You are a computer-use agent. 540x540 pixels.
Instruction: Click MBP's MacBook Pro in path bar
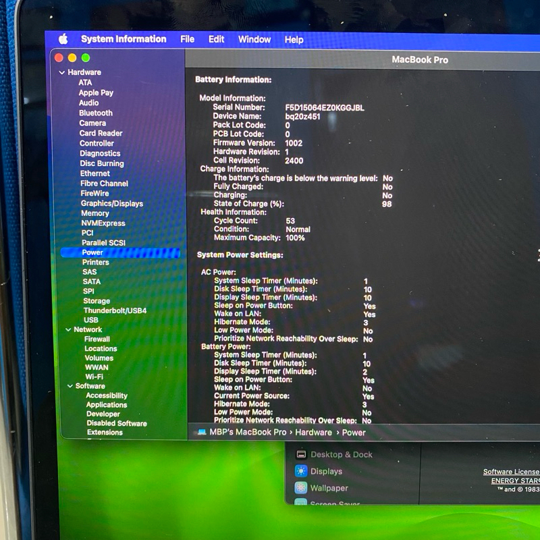tap(248, 432)
